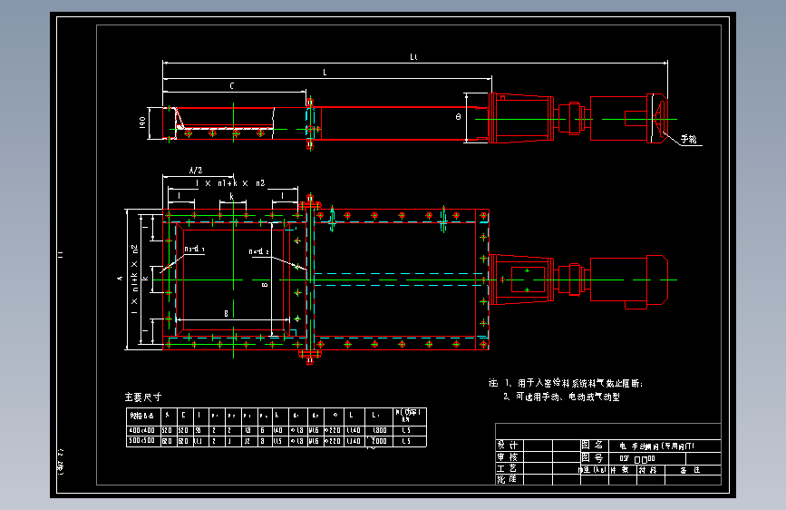Click the "A/2" dimension label

click(196, 171)
